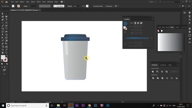Image resolution: width=192 pixels, height=108 pixels.
Task: Click the Home icon in top bar
Action: pyautogui.click(x=7, y=2)
